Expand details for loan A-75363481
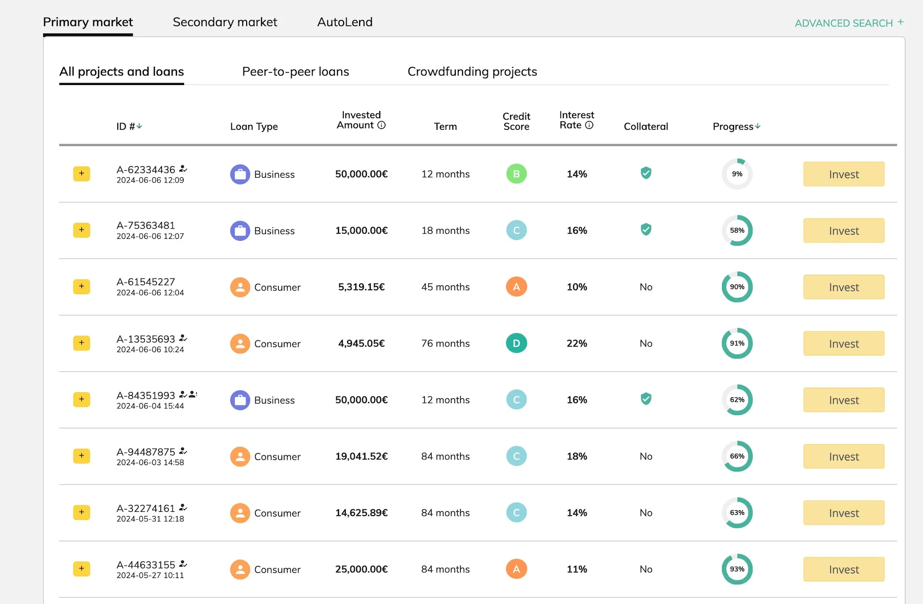The image size is (923, 604). coord(81,230)
